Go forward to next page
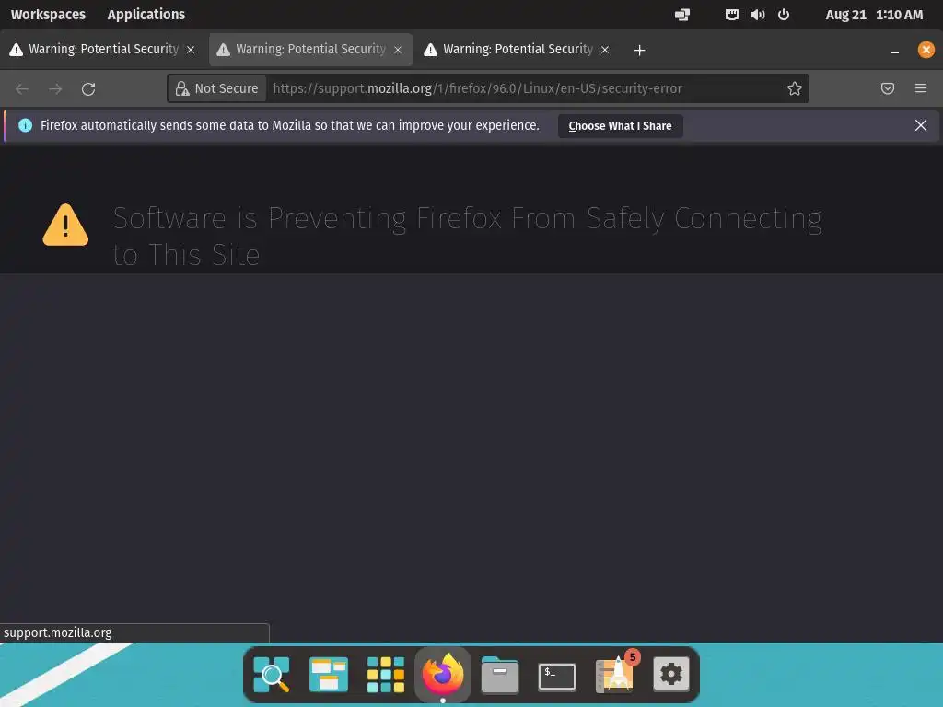Screen dimensions: 943x707 coord(55,89)
